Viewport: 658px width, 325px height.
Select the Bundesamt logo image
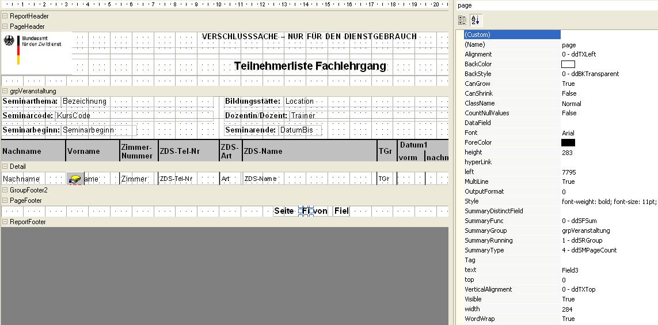coord(36,53)
